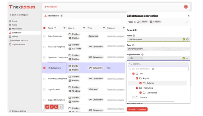203x116 pixels.
Task: Uncheck the Payroll folder checkbox
Action: (x=137, y=78)
